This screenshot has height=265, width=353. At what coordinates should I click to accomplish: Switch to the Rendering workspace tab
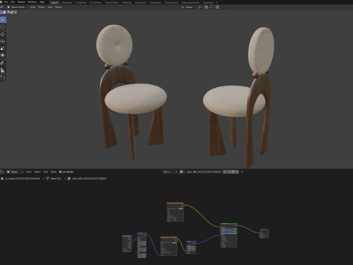coord(155,2)
